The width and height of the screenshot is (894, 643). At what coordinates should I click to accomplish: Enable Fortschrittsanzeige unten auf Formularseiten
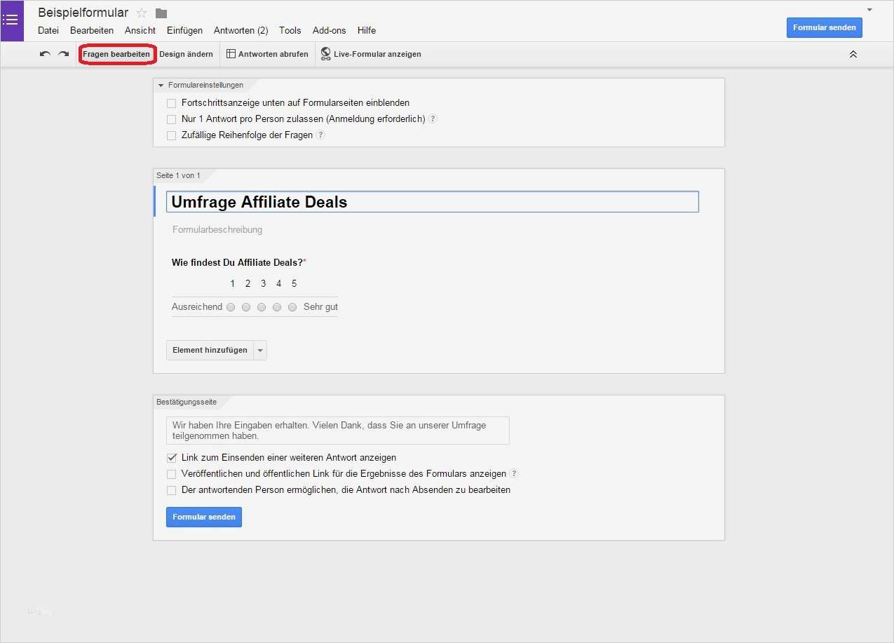coord(171,102)
